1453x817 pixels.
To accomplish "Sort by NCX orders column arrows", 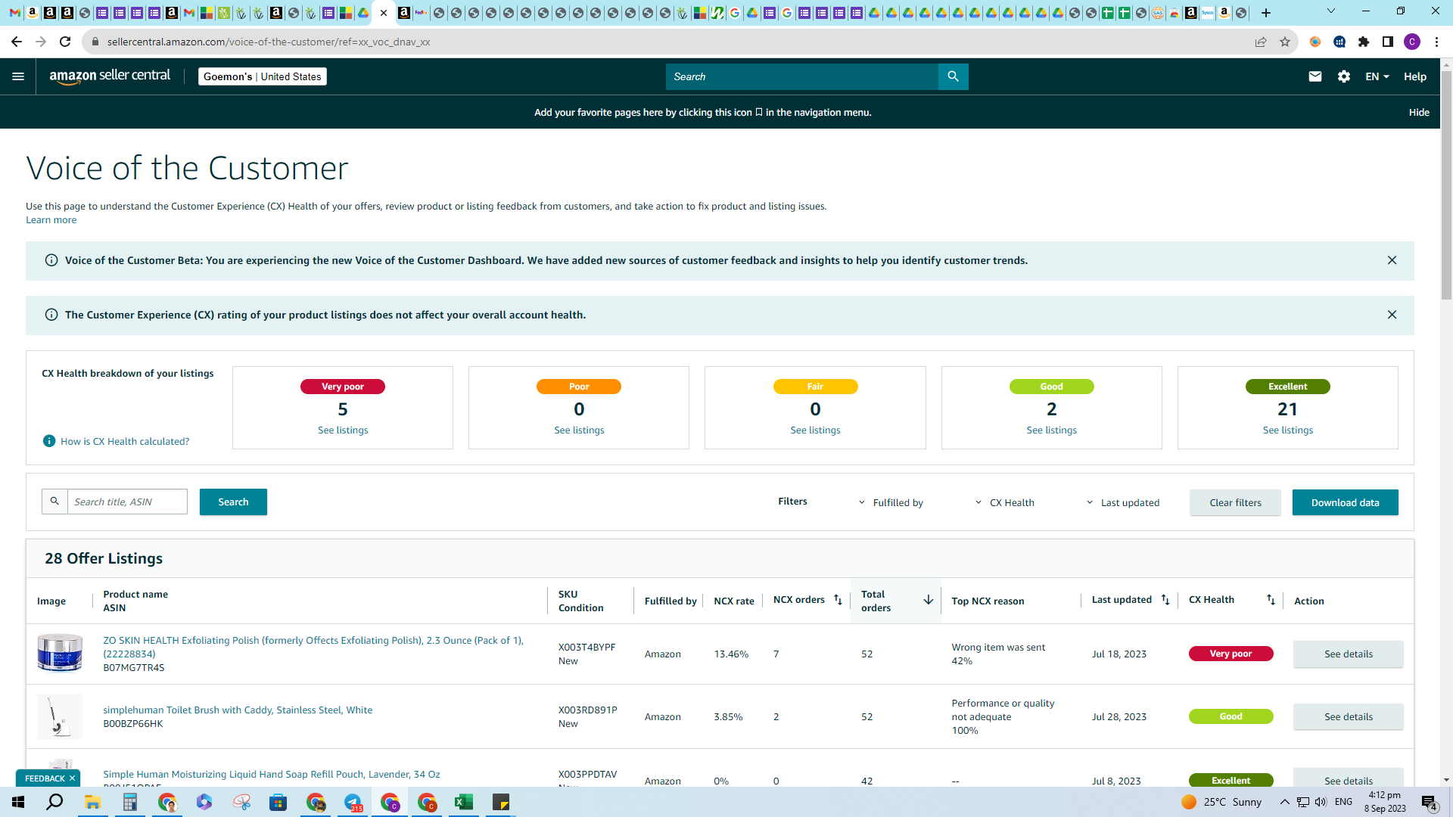I will tap(838, 600).
